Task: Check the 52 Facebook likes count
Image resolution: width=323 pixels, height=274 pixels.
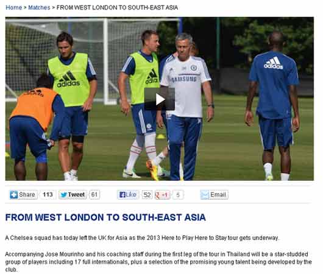Action: point(147,195)
